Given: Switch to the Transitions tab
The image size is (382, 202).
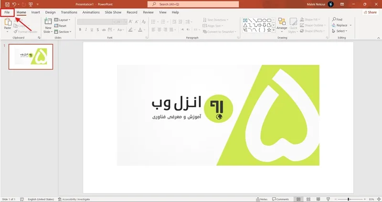Looking at the screenshot, I should tap(69, 12).
